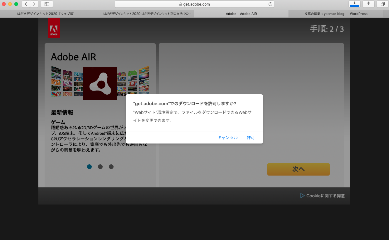Open the Cookieに関する同意 link
389x240 pixels.
coord(326,196)
